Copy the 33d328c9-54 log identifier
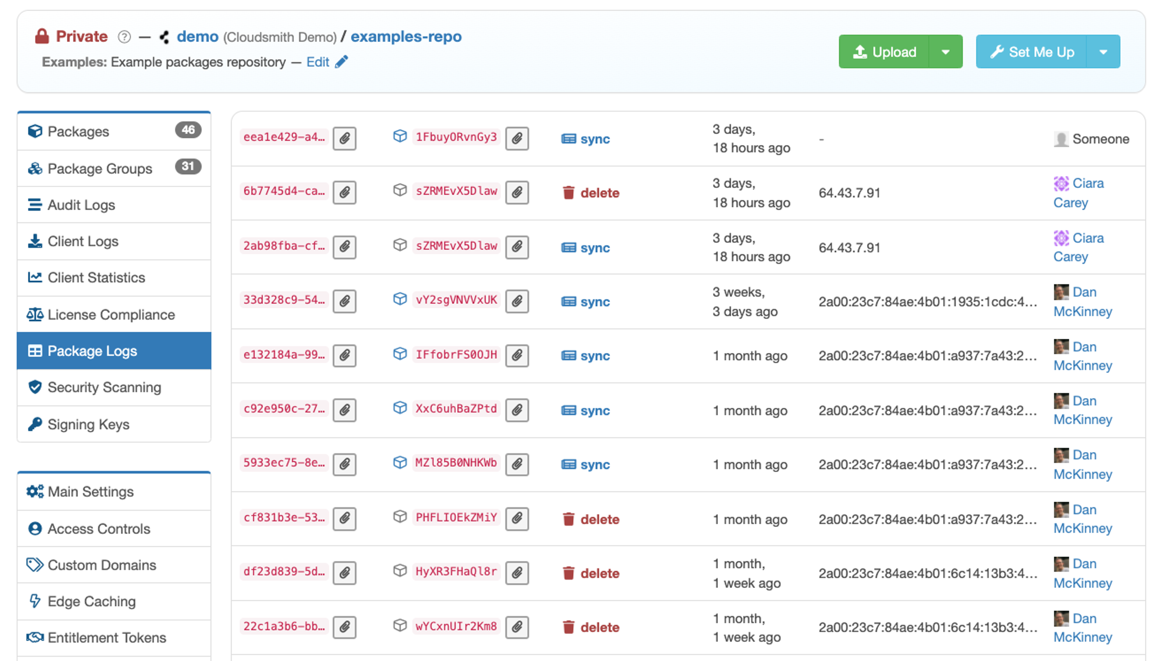Viewport: 1162px width, 661px height. click(344, 301)
